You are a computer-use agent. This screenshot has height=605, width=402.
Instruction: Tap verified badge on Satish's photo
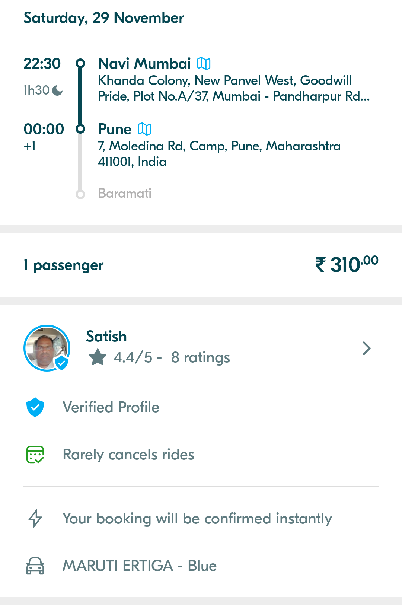tap(62, 363)
